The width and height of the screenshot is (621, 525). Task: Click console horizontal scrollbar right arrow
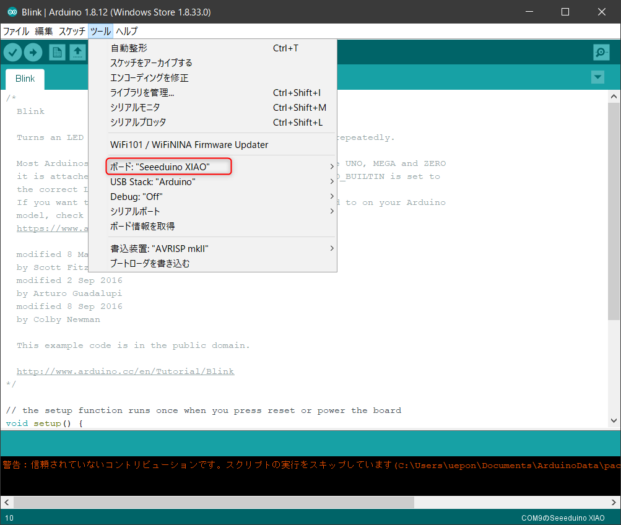(x=614, y=502)
